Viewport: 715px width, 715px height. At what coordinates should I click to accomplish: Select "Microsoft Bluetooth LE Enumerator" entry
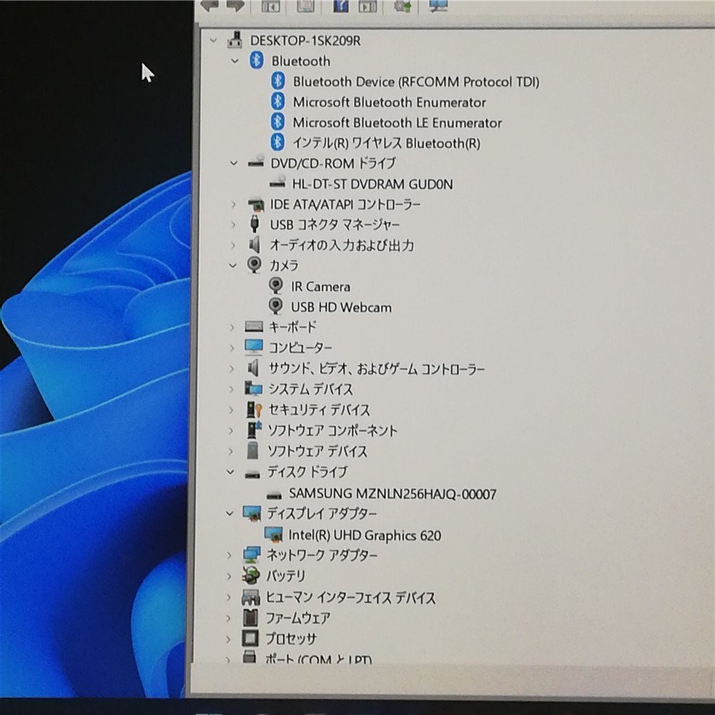click(x=397, y=123)
